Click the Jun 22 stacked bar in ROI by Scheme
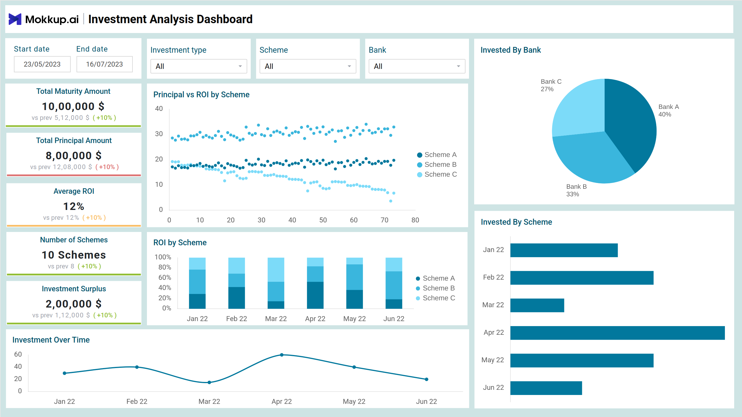This screenshot has height=417, width=742. tap(394, 283)
